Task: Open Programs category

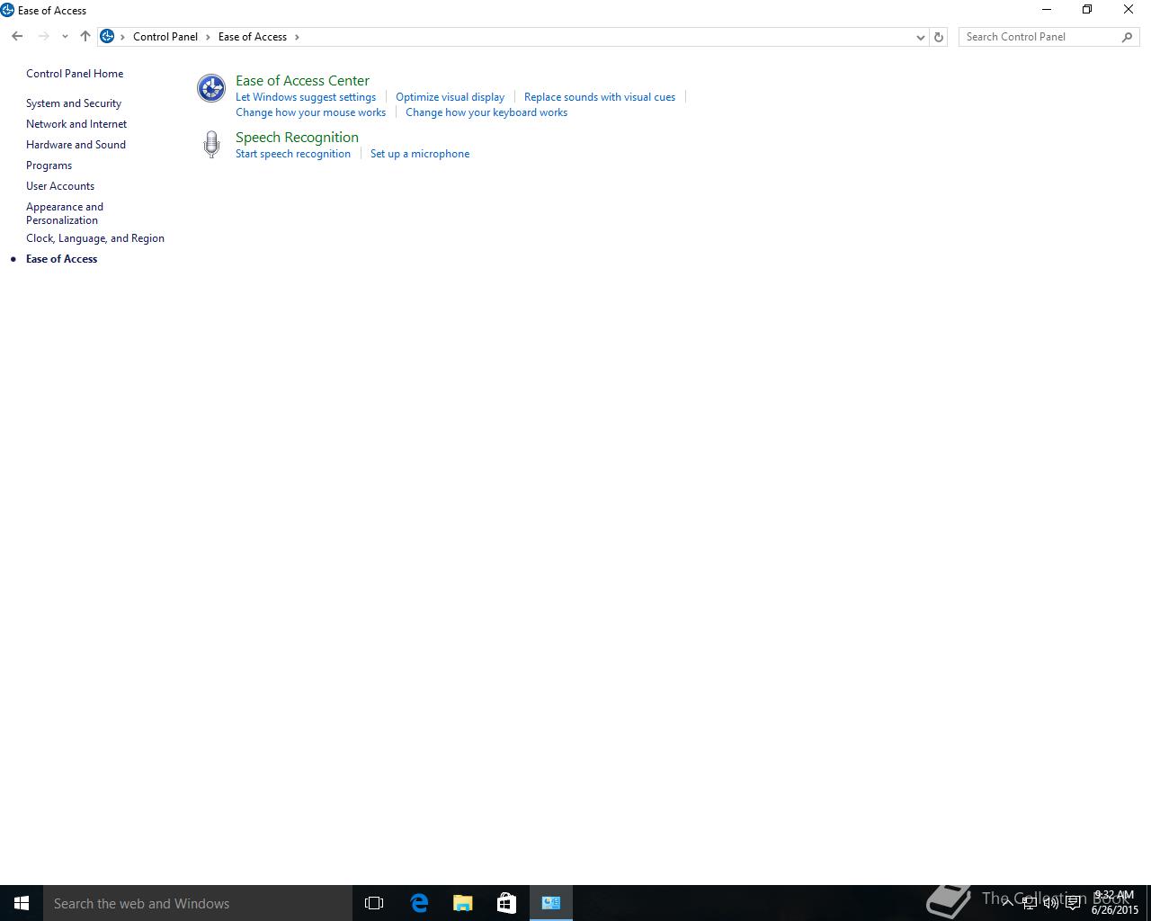Action: point(49,165)
